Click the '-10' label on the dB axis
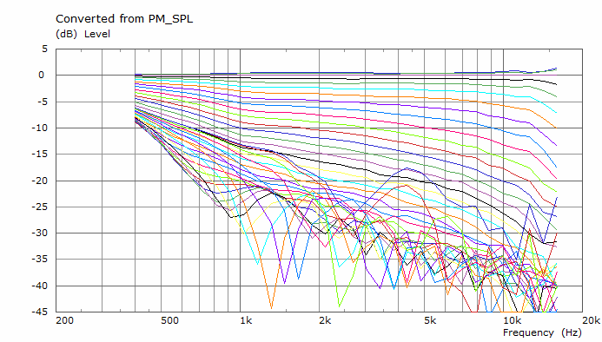Image resolution: width=602 pixels, height=342 pixels. click(40, 128)
